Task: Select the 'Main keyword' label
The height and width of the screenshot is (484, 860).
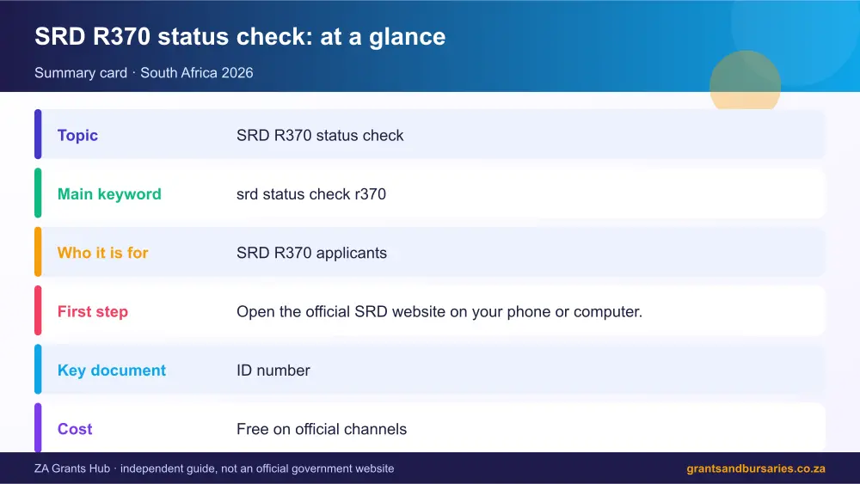Action: [x=109, y=194]
